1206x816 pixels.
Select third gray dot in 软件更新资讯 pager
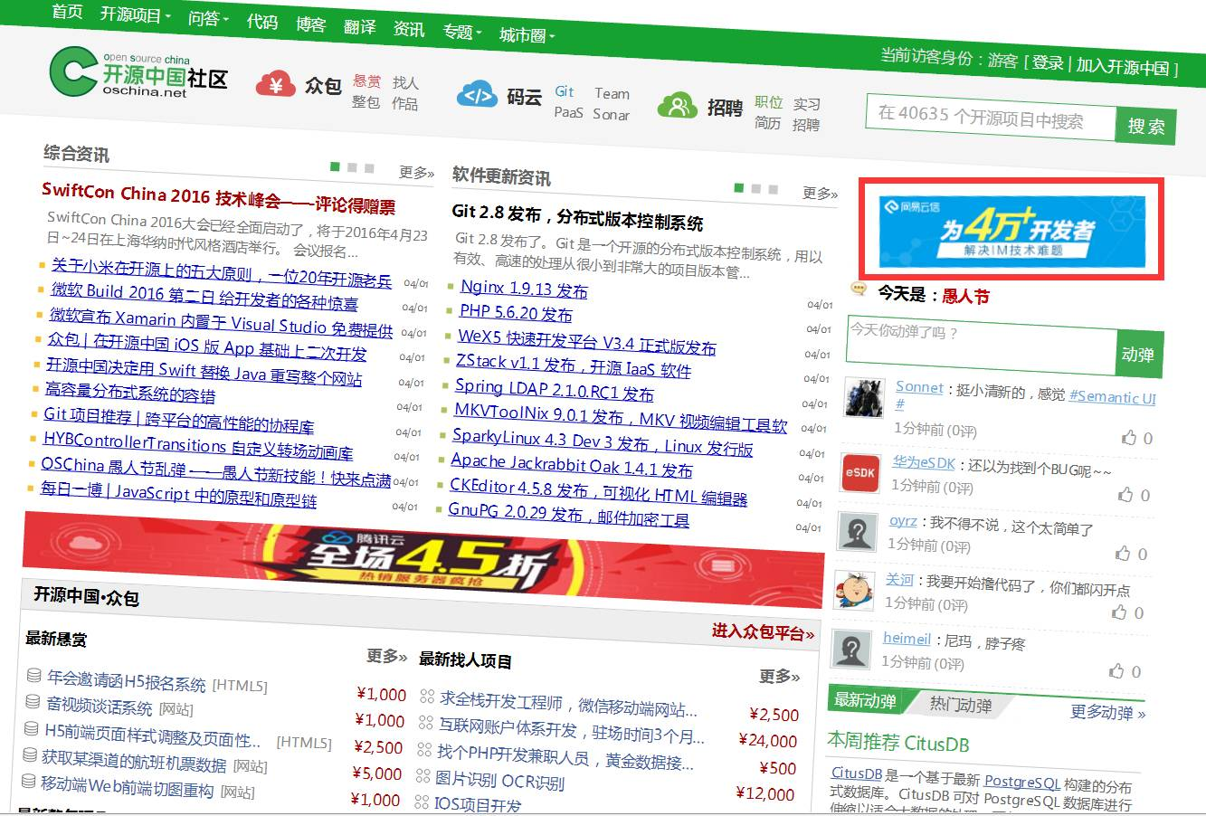point(774,189)
